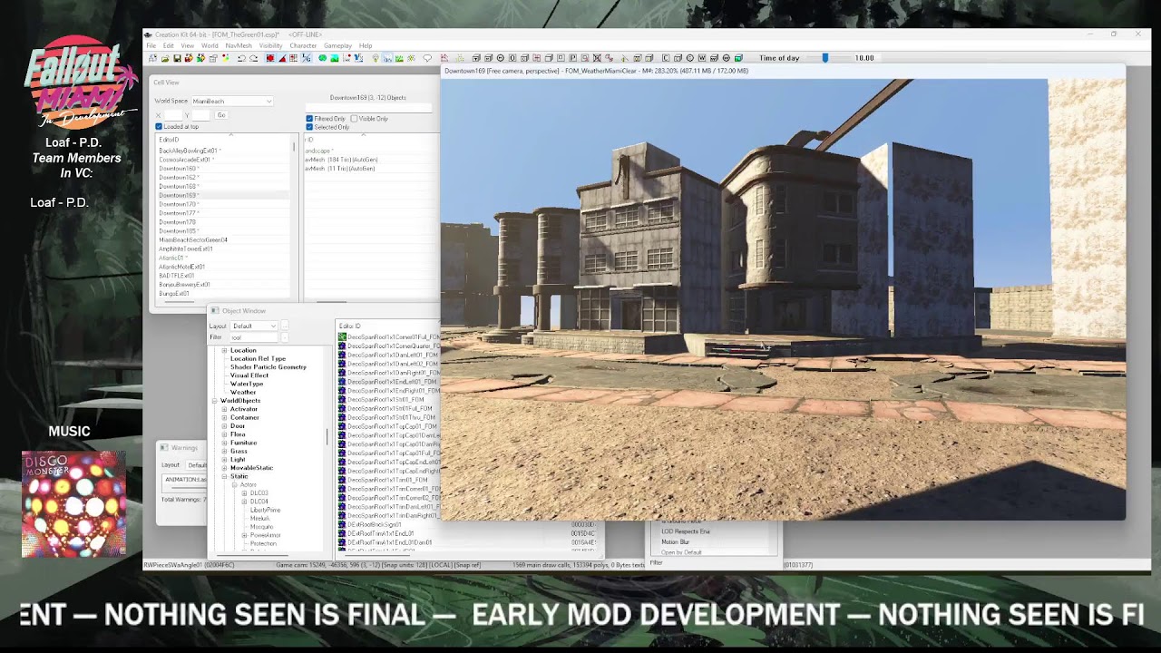The width and height of the screenshot is (1161, 653).
Task: Click the percent-sign toolbar icon
Action: tap(306, 58)
